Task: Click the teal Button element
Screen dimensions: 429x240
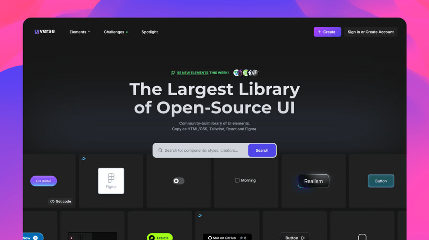Action: coord(381,181)
